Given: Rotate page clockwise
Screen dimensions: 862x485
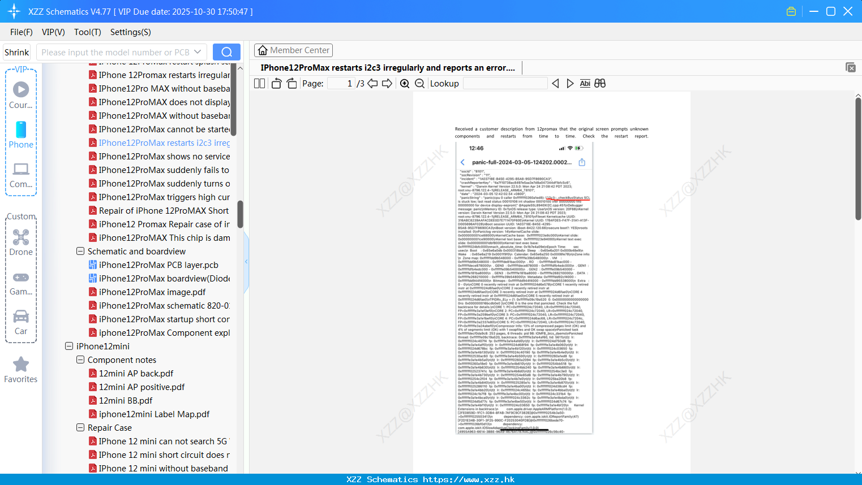Looking at the screenshot, I should point(292,84).
